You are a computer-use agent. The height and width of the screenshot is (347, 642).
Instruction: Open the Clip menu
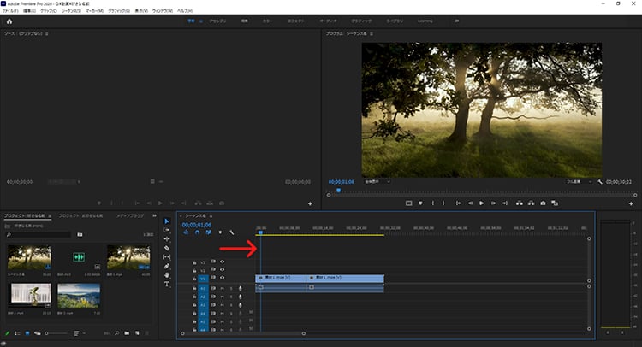[49, 10]
